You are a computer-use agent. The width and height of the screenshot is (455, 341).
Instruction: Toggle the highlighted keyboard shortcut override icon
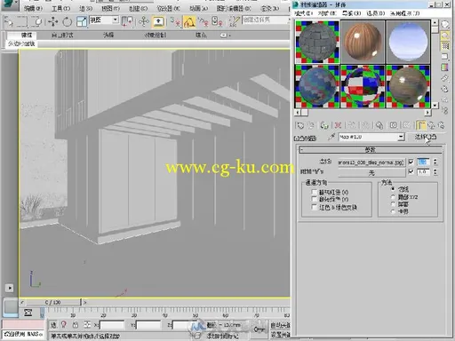(x=158, y=21)
